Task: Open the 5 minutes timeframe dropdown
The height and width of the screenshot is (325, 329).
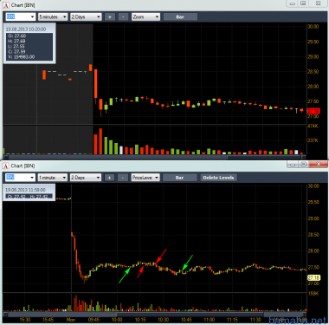Action: click(53, 16)
